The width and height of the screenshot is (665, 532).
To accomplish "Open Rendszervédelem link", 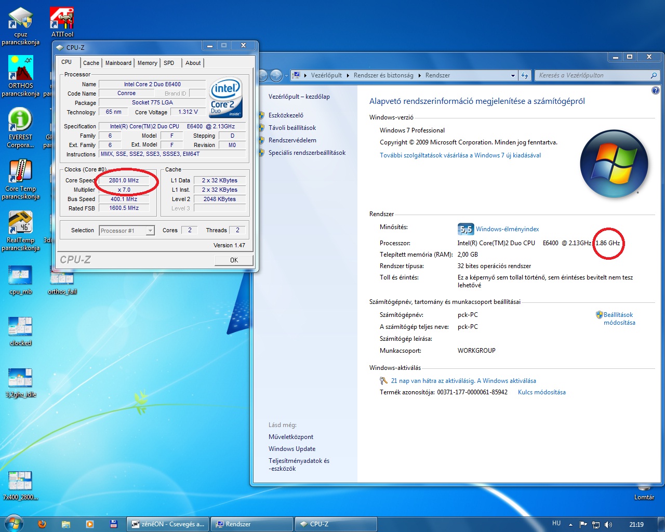I will (x=292, y=140).
